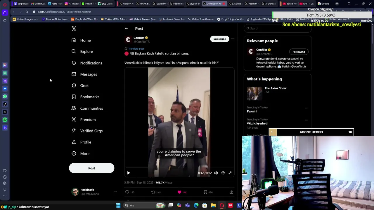Open options for Peynirli trend

tap(307, 108)
